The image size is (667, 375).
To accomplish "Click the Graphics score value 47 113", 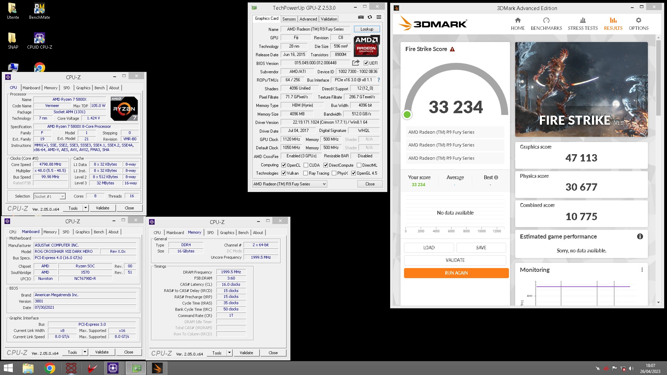I will pos(581,158).
